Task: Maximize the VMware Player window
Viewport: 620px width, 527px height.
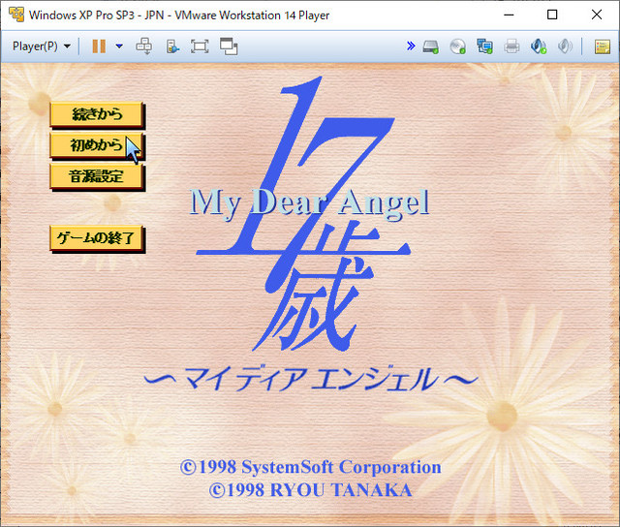Action: pos(552,15)
